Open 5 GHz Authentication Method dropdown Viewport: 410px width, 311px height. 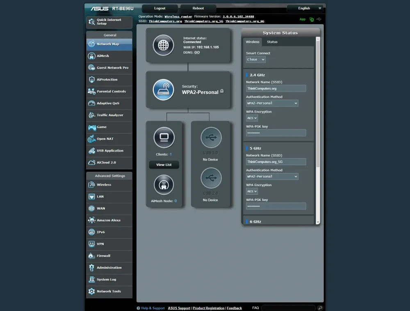[272, 177]
